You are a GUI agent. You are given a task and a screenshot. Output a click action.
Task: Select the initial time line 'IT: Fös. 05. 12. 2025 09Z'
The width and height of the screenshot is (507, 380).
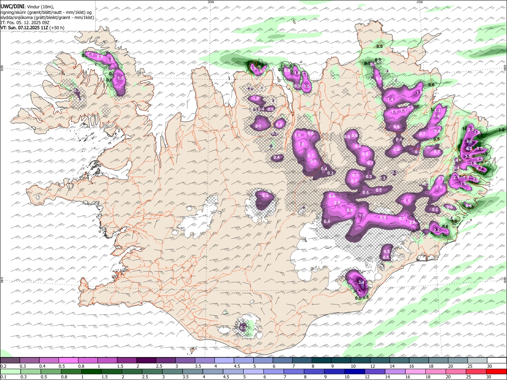tap(25, 23)
